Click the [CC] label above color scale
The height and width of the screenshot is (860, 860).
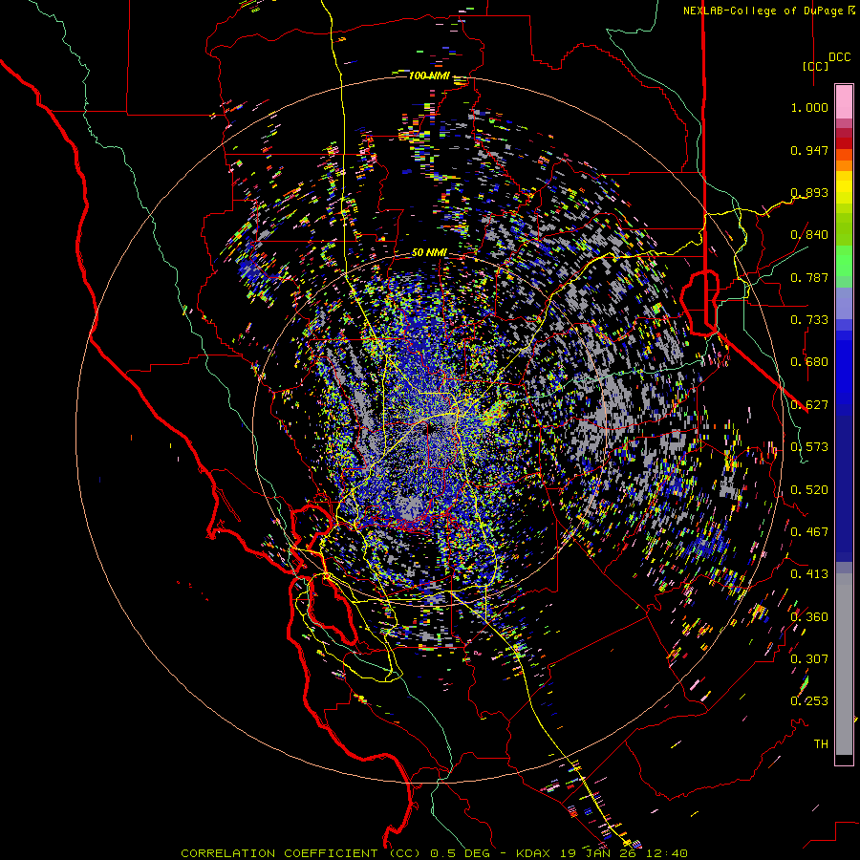tap(815, 66)
